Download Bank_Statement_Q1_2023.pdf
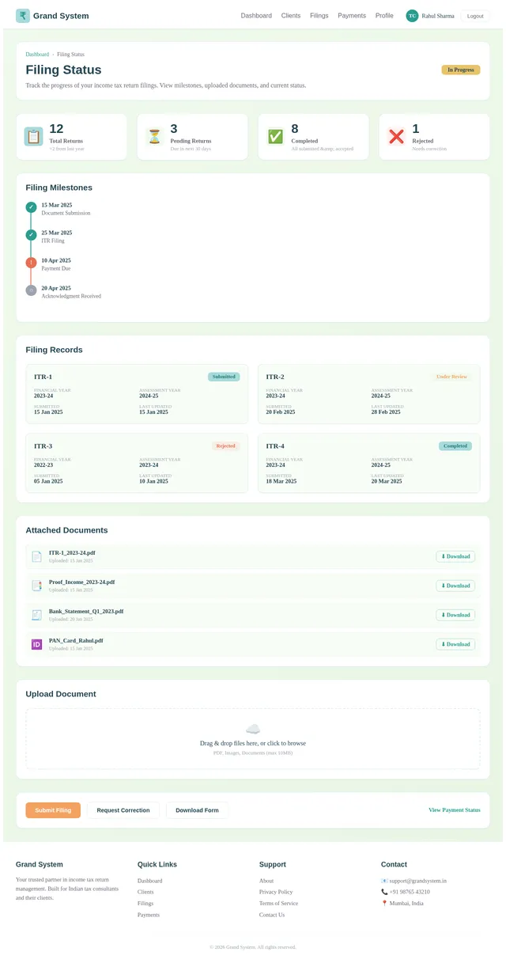The height and width of the screenshot is (963, 506). pyautogui.click(x=455, y=615)
